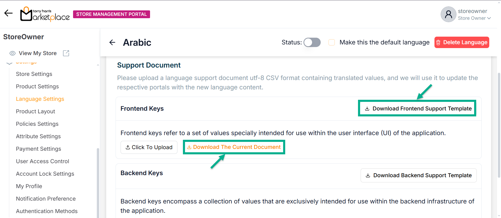Click the eye icon for View My Store
This screenshot has height=218, width=501.
pyautogui.click(x=12, y=53)
